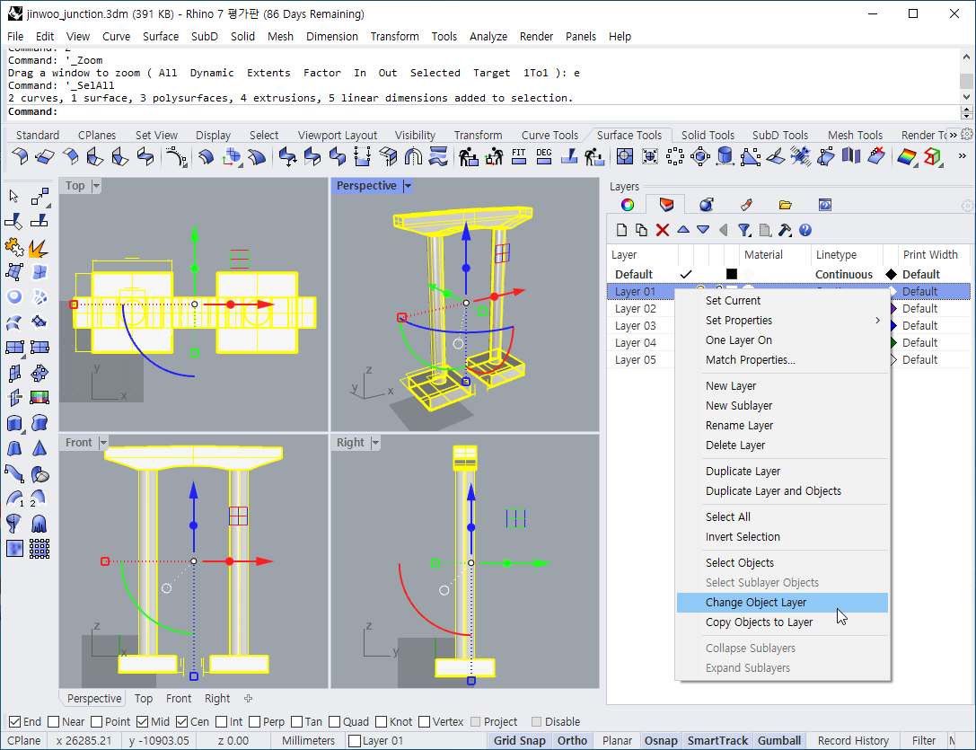Screen dimensions: 976x750
Task: Click the Rebuild surface worker toolbar icon
Action: pos(468,156)
